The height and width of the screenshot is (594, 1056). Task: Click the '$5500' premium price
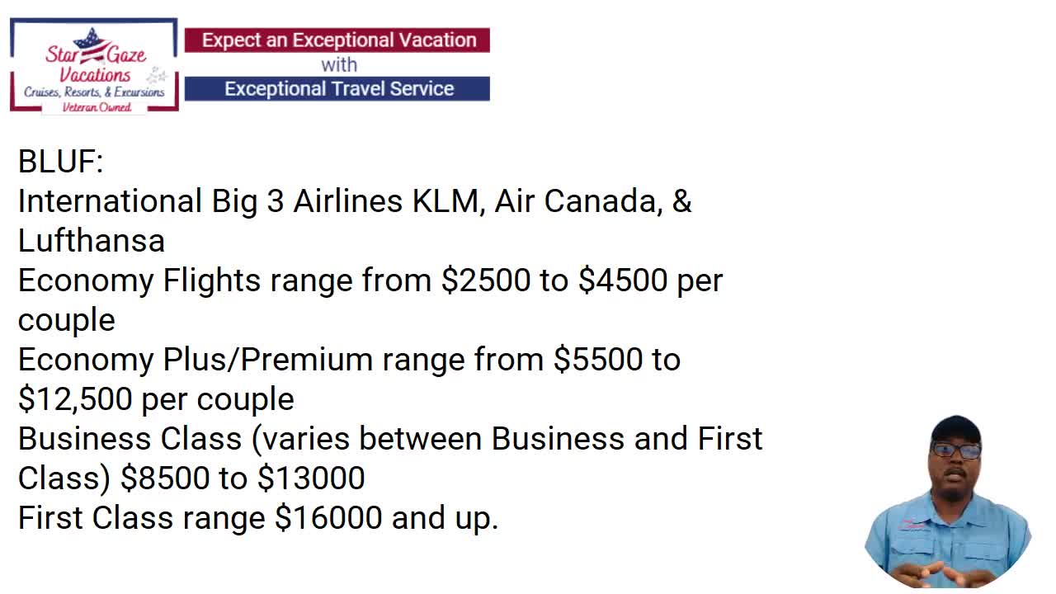tap(598, 360)
